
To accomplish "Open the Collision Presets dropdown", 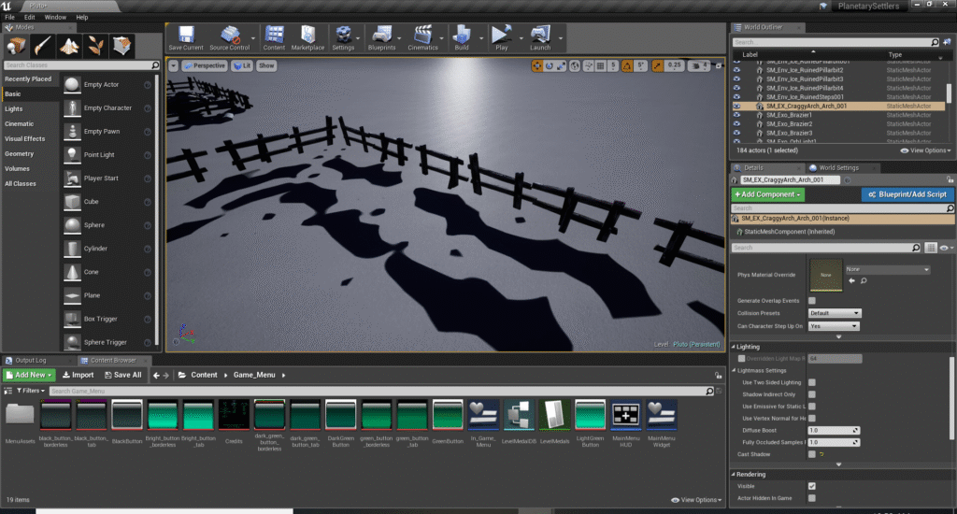I will pyautogui.click(x=835, y=313).
